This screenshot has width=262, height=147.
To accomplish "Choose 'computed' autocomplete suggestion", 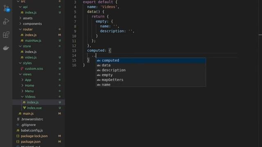I will (151, 60).
